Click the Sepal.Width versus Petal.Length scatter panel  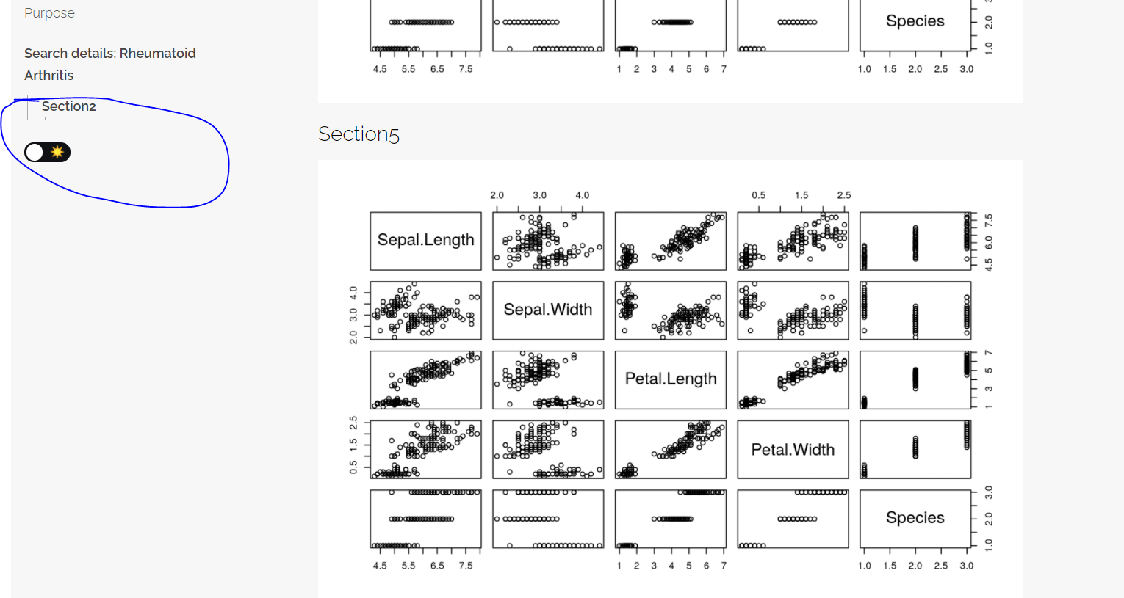(670, 310)
